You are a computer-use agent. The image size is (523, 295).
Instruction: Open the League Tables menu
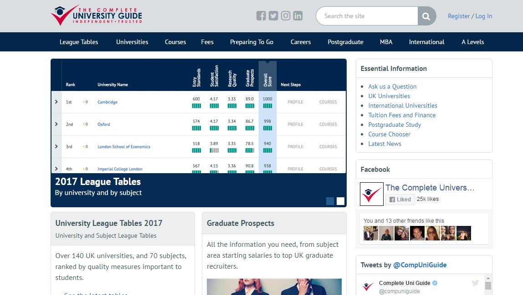[x=79, y=42]
